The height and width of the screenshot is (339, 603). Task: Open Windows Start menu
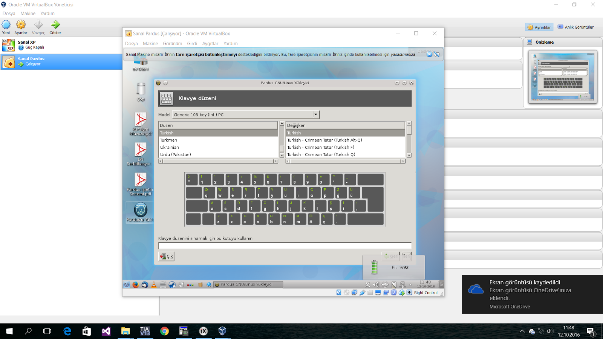click(x=9, y=331)
